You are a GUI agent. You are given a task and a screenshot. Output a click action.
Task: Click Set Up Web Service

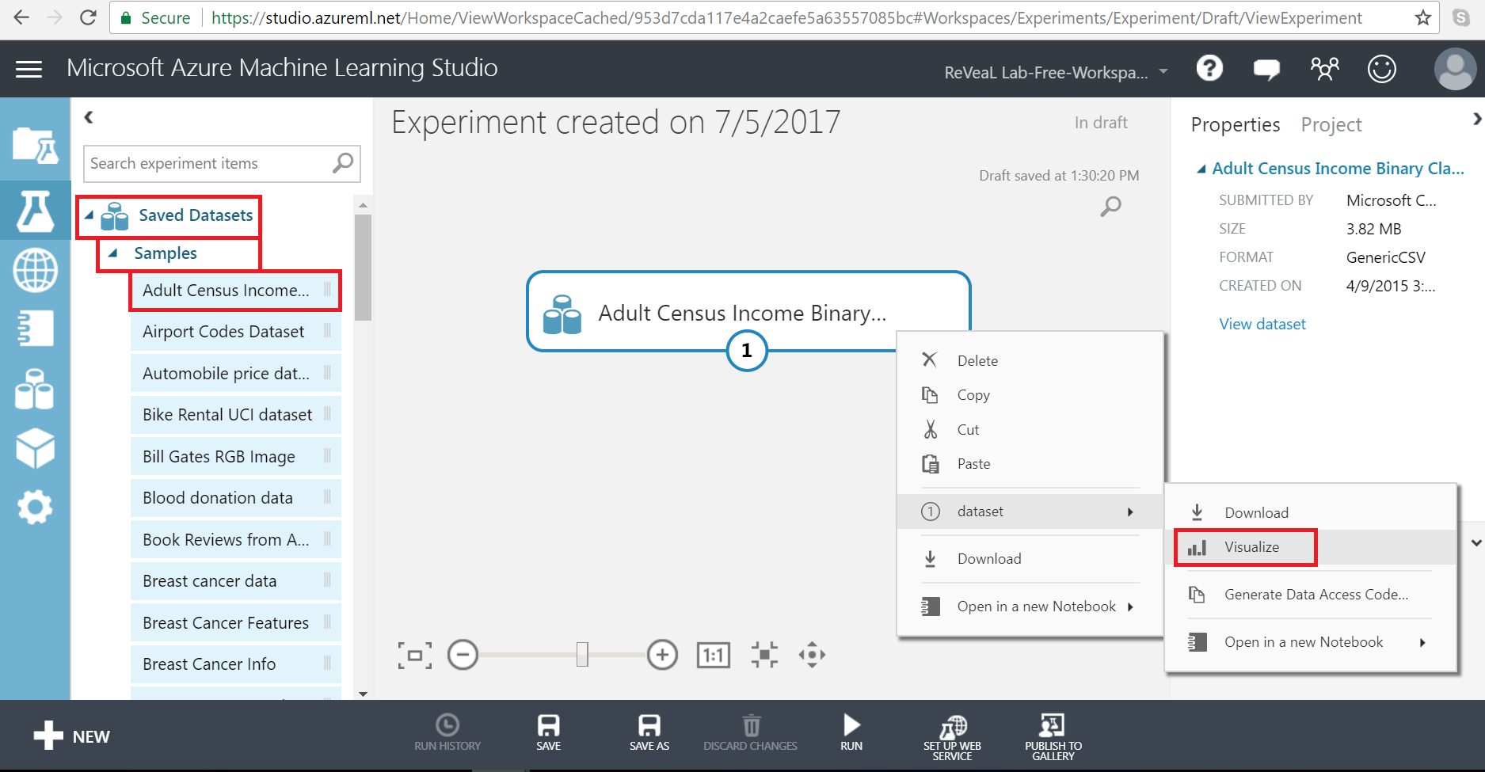[952, 737]
